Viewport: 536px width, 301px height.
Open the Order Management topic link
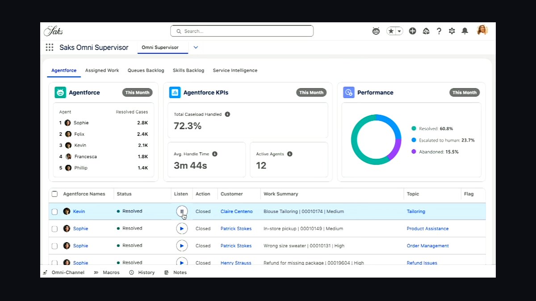(x=428, y=246)
